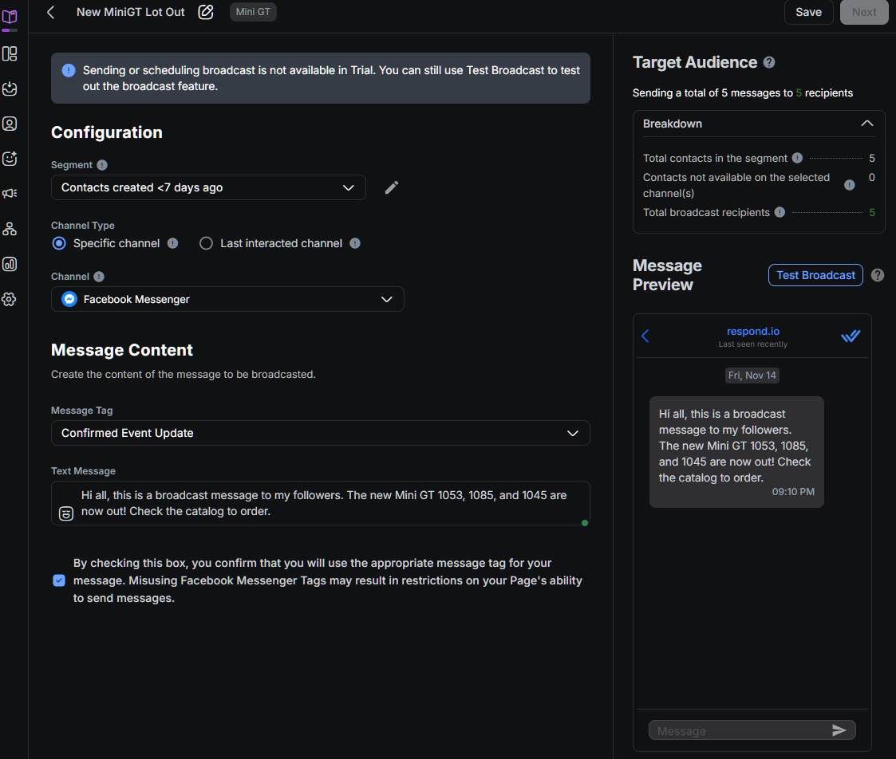Image resolution: width=896 pixels, height=759 pixels.
Task: Click the Mini GT workspace tag
Action: [252, 12]
